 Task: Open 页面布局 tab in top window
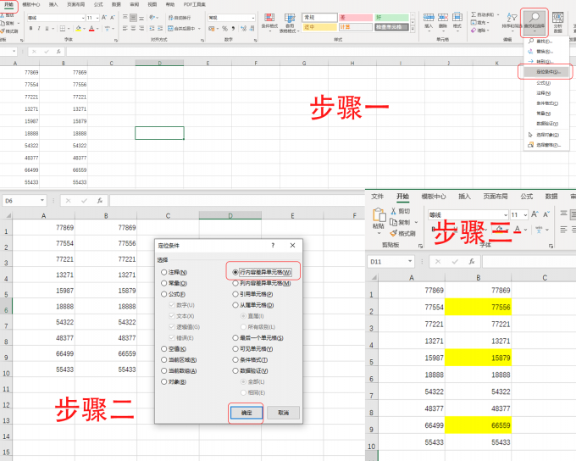(x=76, y=4)
